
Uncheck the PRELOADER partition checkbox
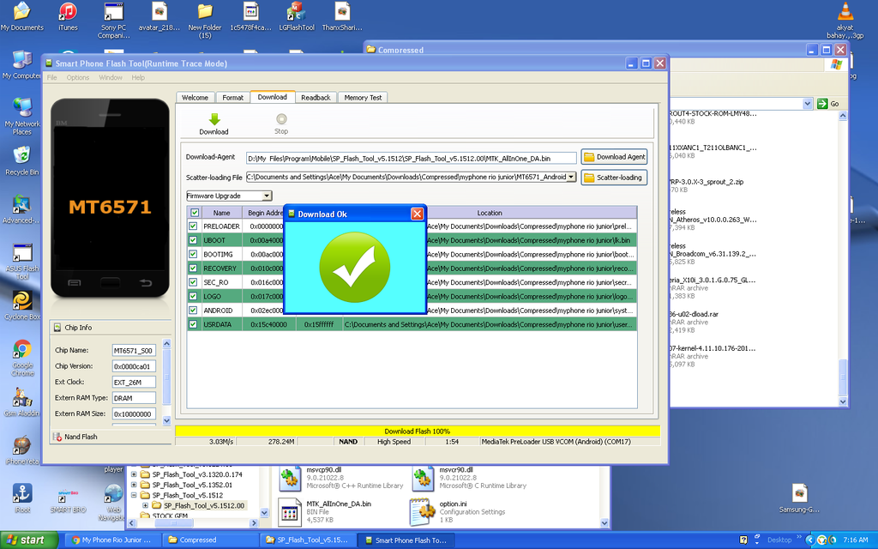pos(194,226)
